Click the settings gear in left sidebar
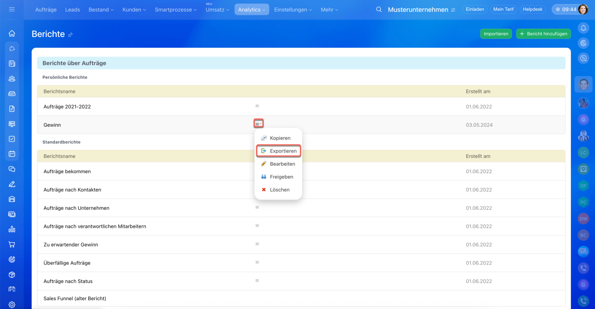This screenshot has height=309, width=595. (12, 304)
